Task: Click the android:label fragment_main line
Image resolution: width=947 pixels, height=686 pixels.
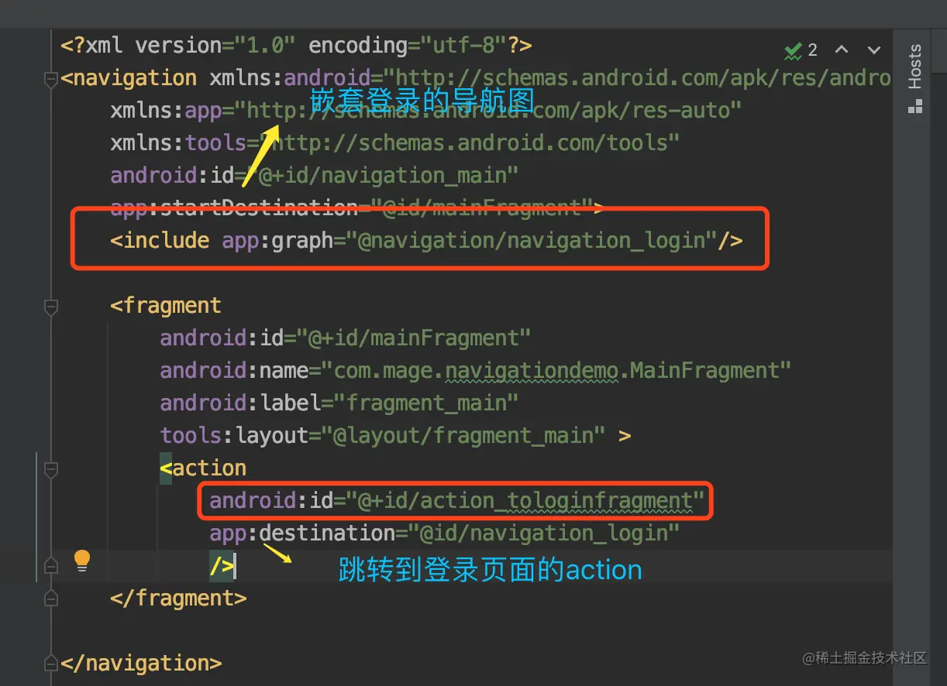Action: tap(339, 403)
